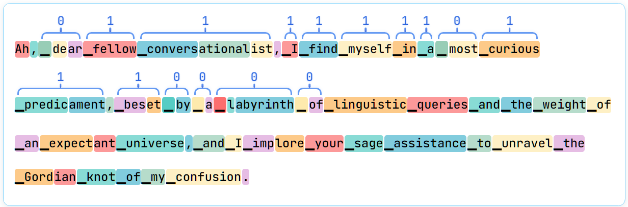The height and width of the screenshot is (207, 628).
Task: Select the "_queries" token
Action: coord(438,105)
